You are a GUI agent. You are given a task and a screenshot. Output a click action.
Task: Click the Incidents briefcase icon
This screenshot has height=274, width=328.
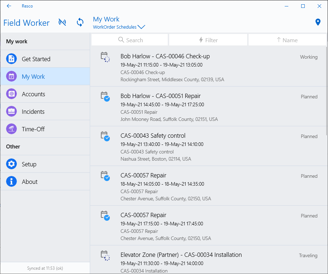[11, 112]
